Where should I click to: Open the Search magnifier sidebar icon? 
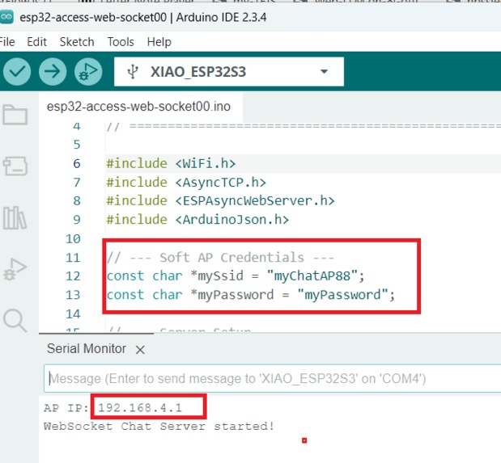point(15,320)
